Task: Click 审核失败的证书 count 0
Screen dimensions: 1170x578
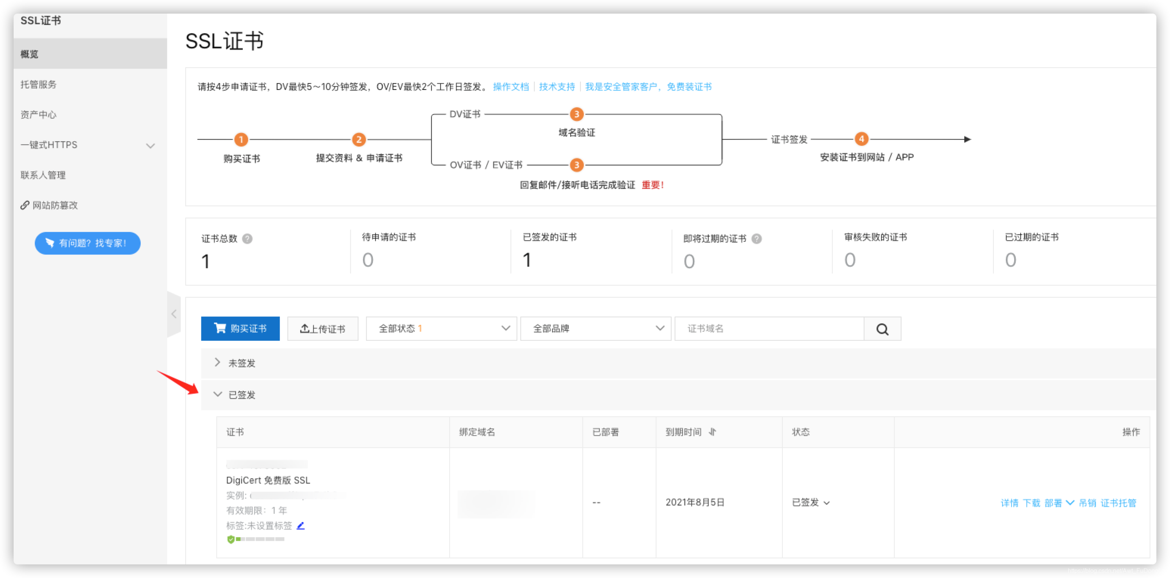Action: (849, 260)
